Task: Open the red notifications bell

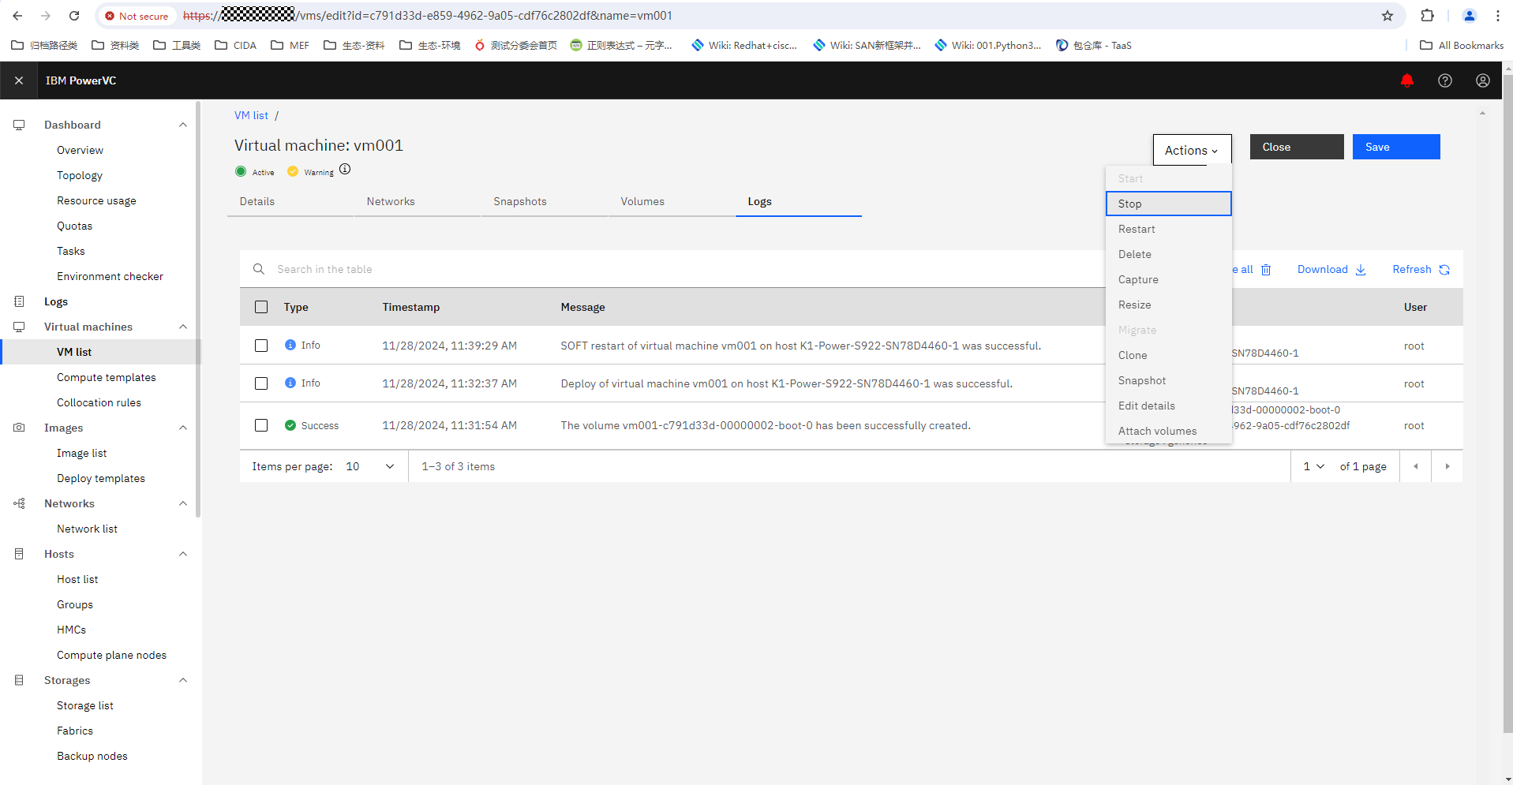Action: point(1406,80)
